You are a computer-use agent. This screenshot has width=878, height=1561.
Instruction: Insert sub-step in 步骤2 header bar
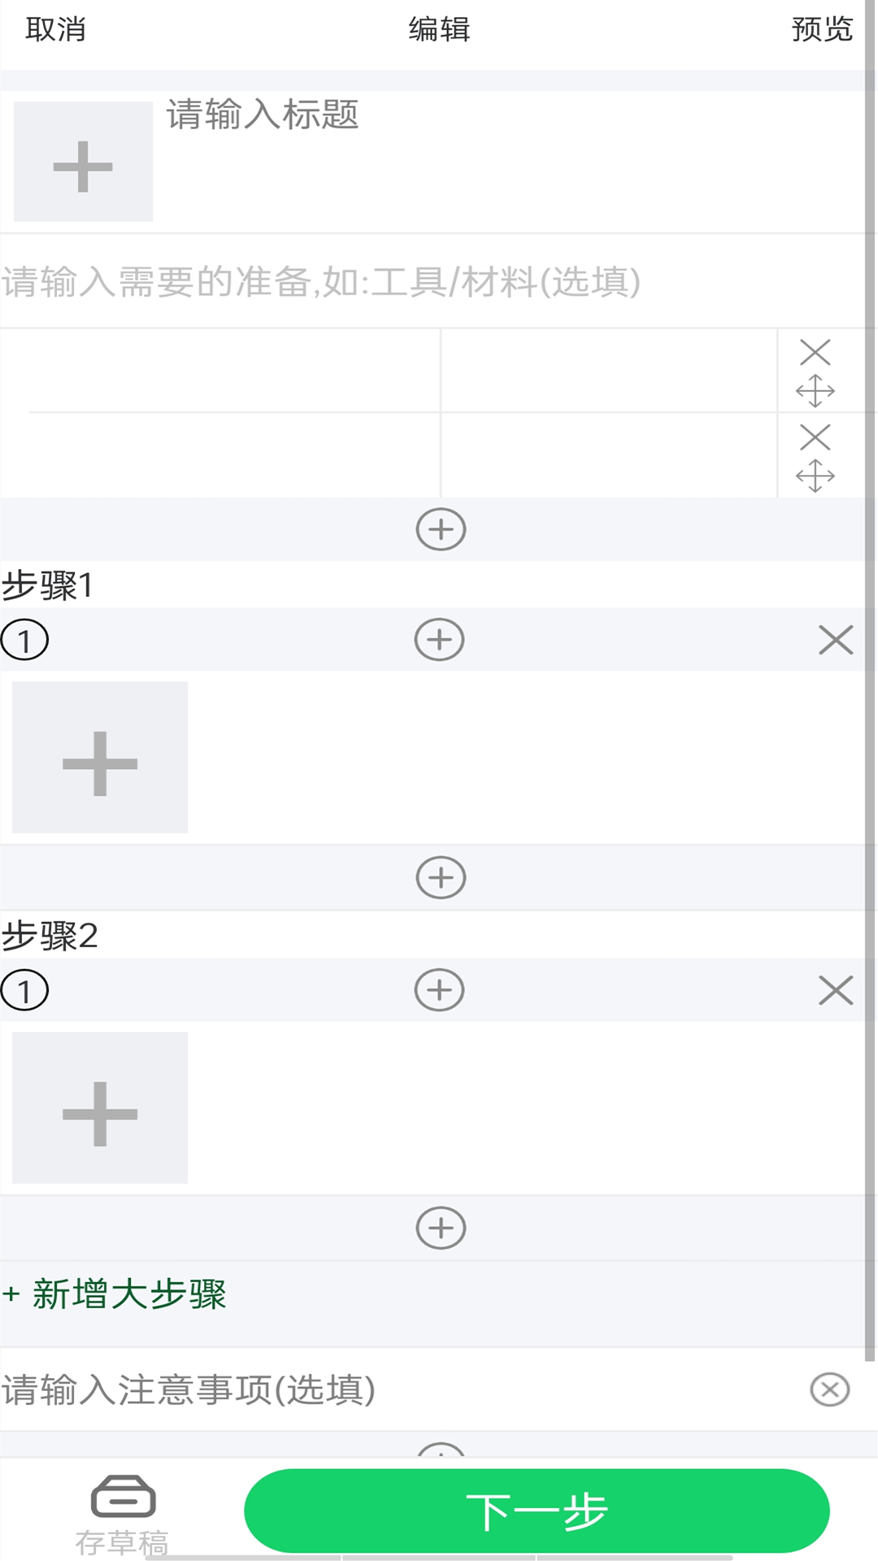click(x=439, y=990)
